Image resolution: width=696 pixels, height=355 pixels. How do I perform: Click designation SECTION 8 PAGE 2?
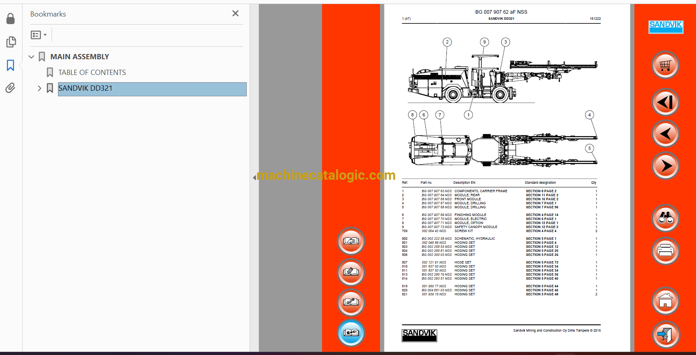click(x=541, y=191)
